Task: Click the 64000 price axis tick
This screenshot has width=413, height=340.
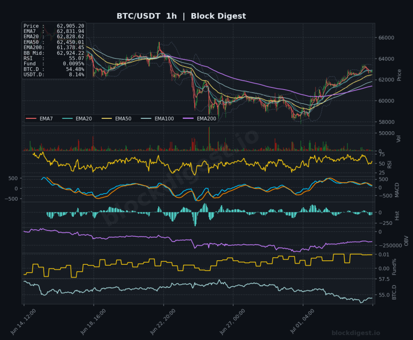Action: tap(386, 59)
